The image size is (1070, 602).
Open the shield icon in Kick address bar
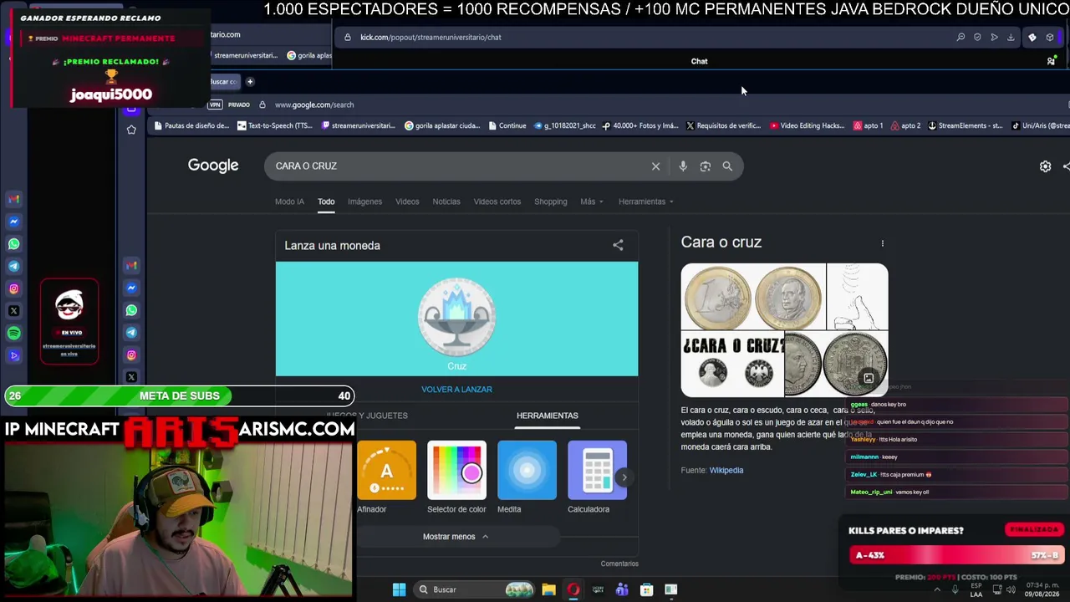coord(977,38)
